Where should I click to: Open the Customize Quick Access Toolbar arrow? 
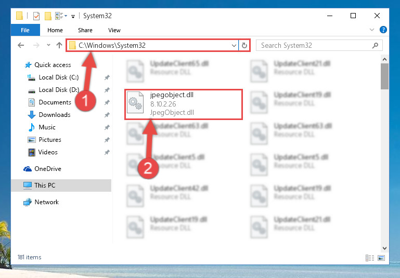click(73, 17)
